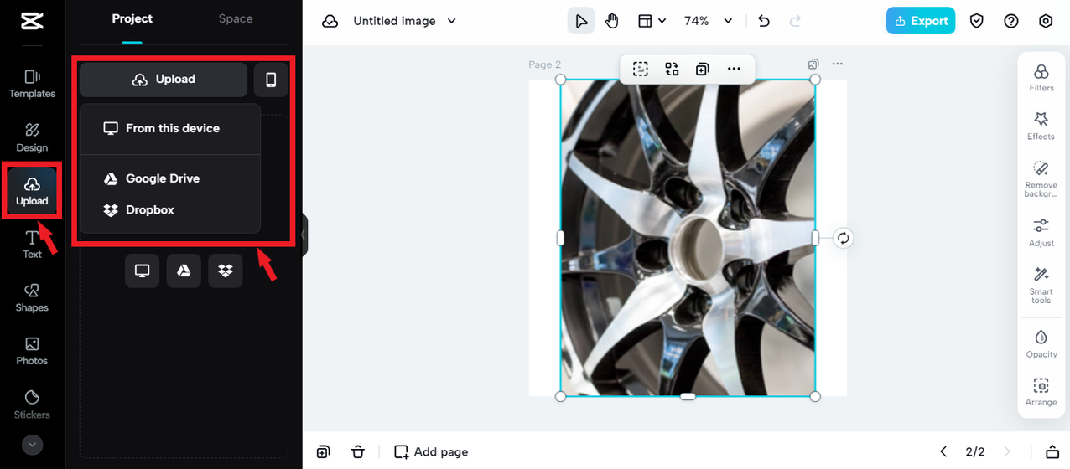Choose From this device option
Screen dimensions: 1070x469
[x=170, y=128]
